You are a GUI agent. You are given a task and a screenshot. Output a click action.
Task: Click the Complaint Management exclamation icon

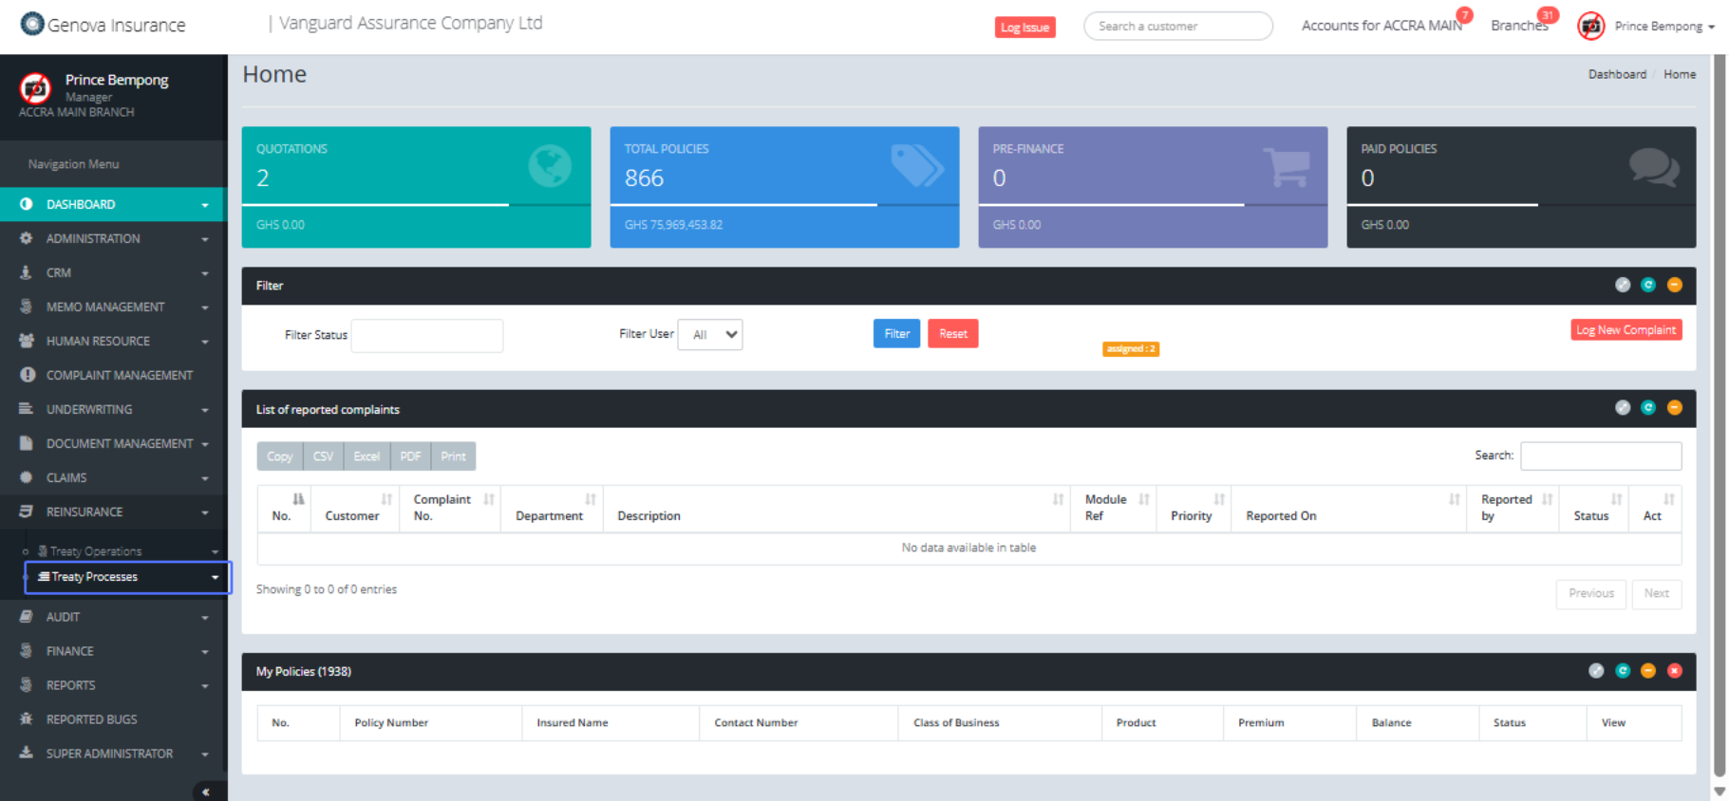coord(28,375)
